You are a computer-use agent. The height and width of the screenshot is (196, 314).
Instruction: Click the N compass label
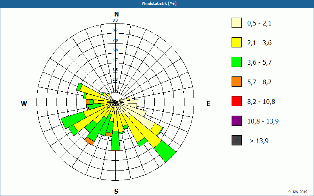point(116,14)
